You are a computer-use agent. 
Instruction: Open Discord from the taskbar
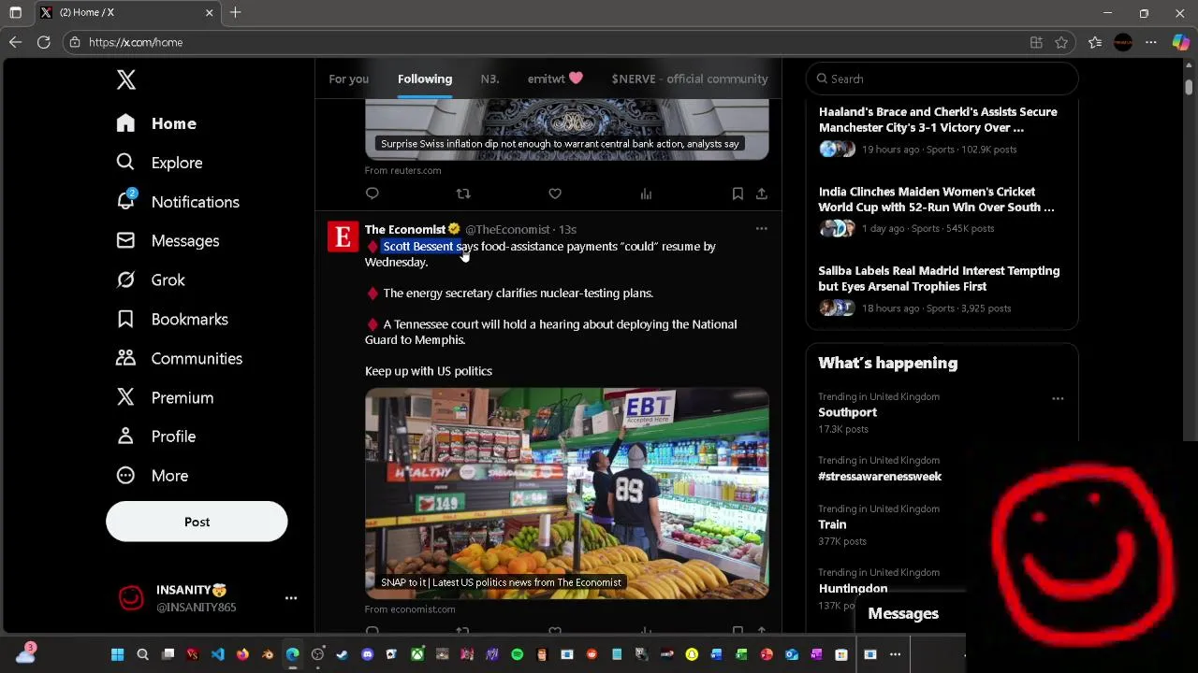[367, 655]
